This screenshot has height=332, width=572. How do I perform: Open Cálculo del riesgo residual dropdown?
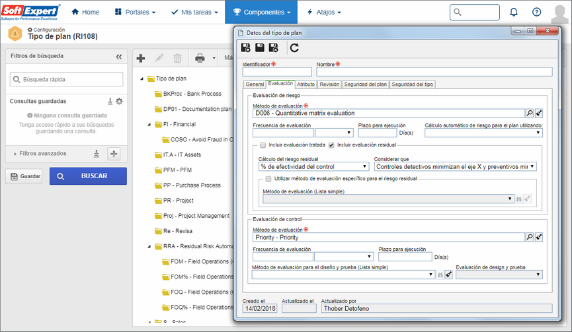pyautogui.click(x=313, y=166)
